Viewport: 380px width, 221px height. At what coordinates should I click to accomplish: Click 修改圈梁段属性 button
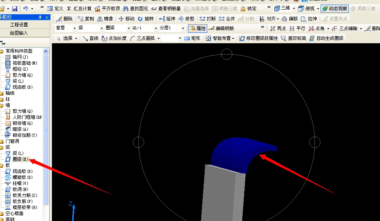click(x=258, y=38)
